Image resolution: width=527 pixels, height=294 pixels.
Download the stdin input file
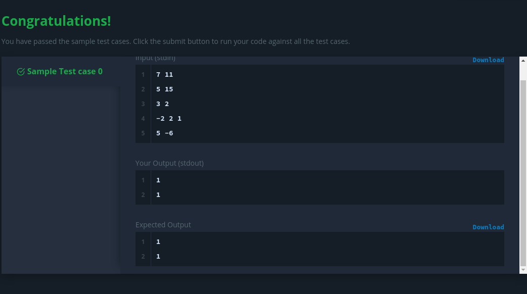point(488,60)
